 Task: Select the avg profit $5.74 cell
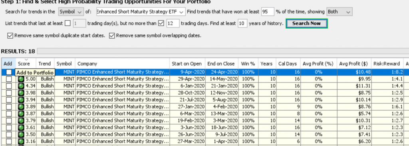[x=354, y=113]
